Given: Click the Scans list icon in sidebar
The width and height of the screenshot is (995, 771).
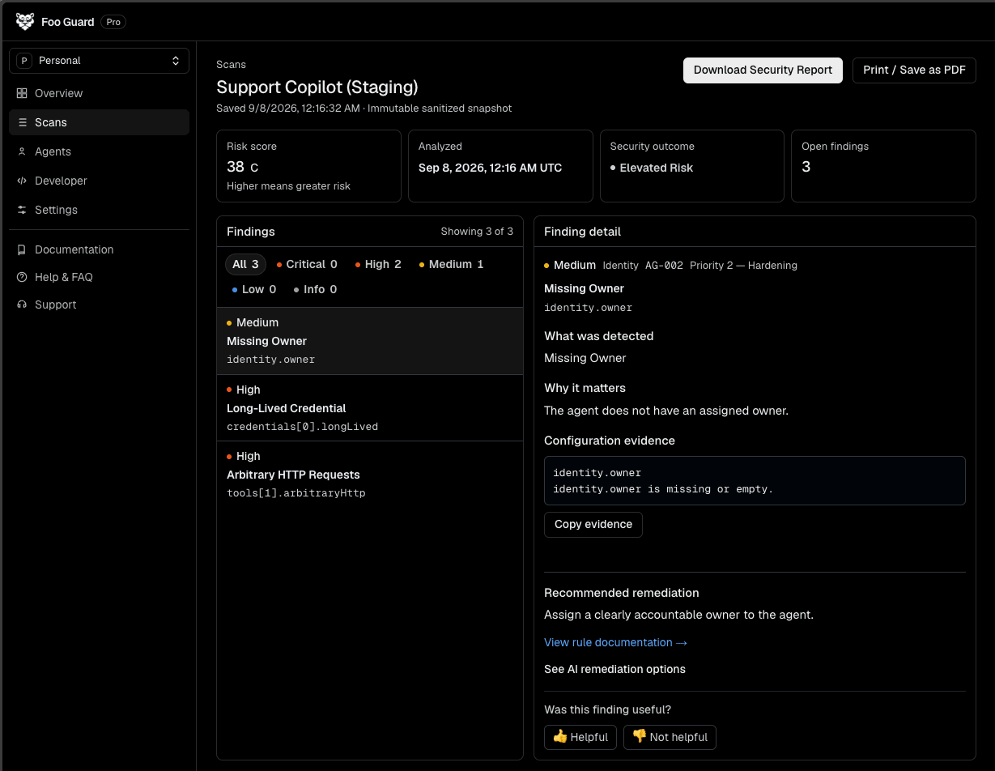Looking at the screenshot, I should 22,122.
